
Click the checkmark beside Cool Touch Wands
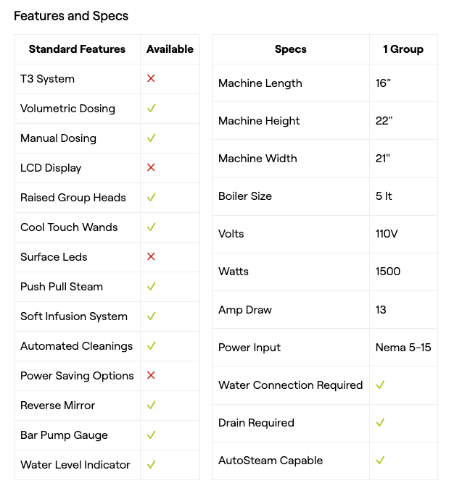tap(151, 227)
